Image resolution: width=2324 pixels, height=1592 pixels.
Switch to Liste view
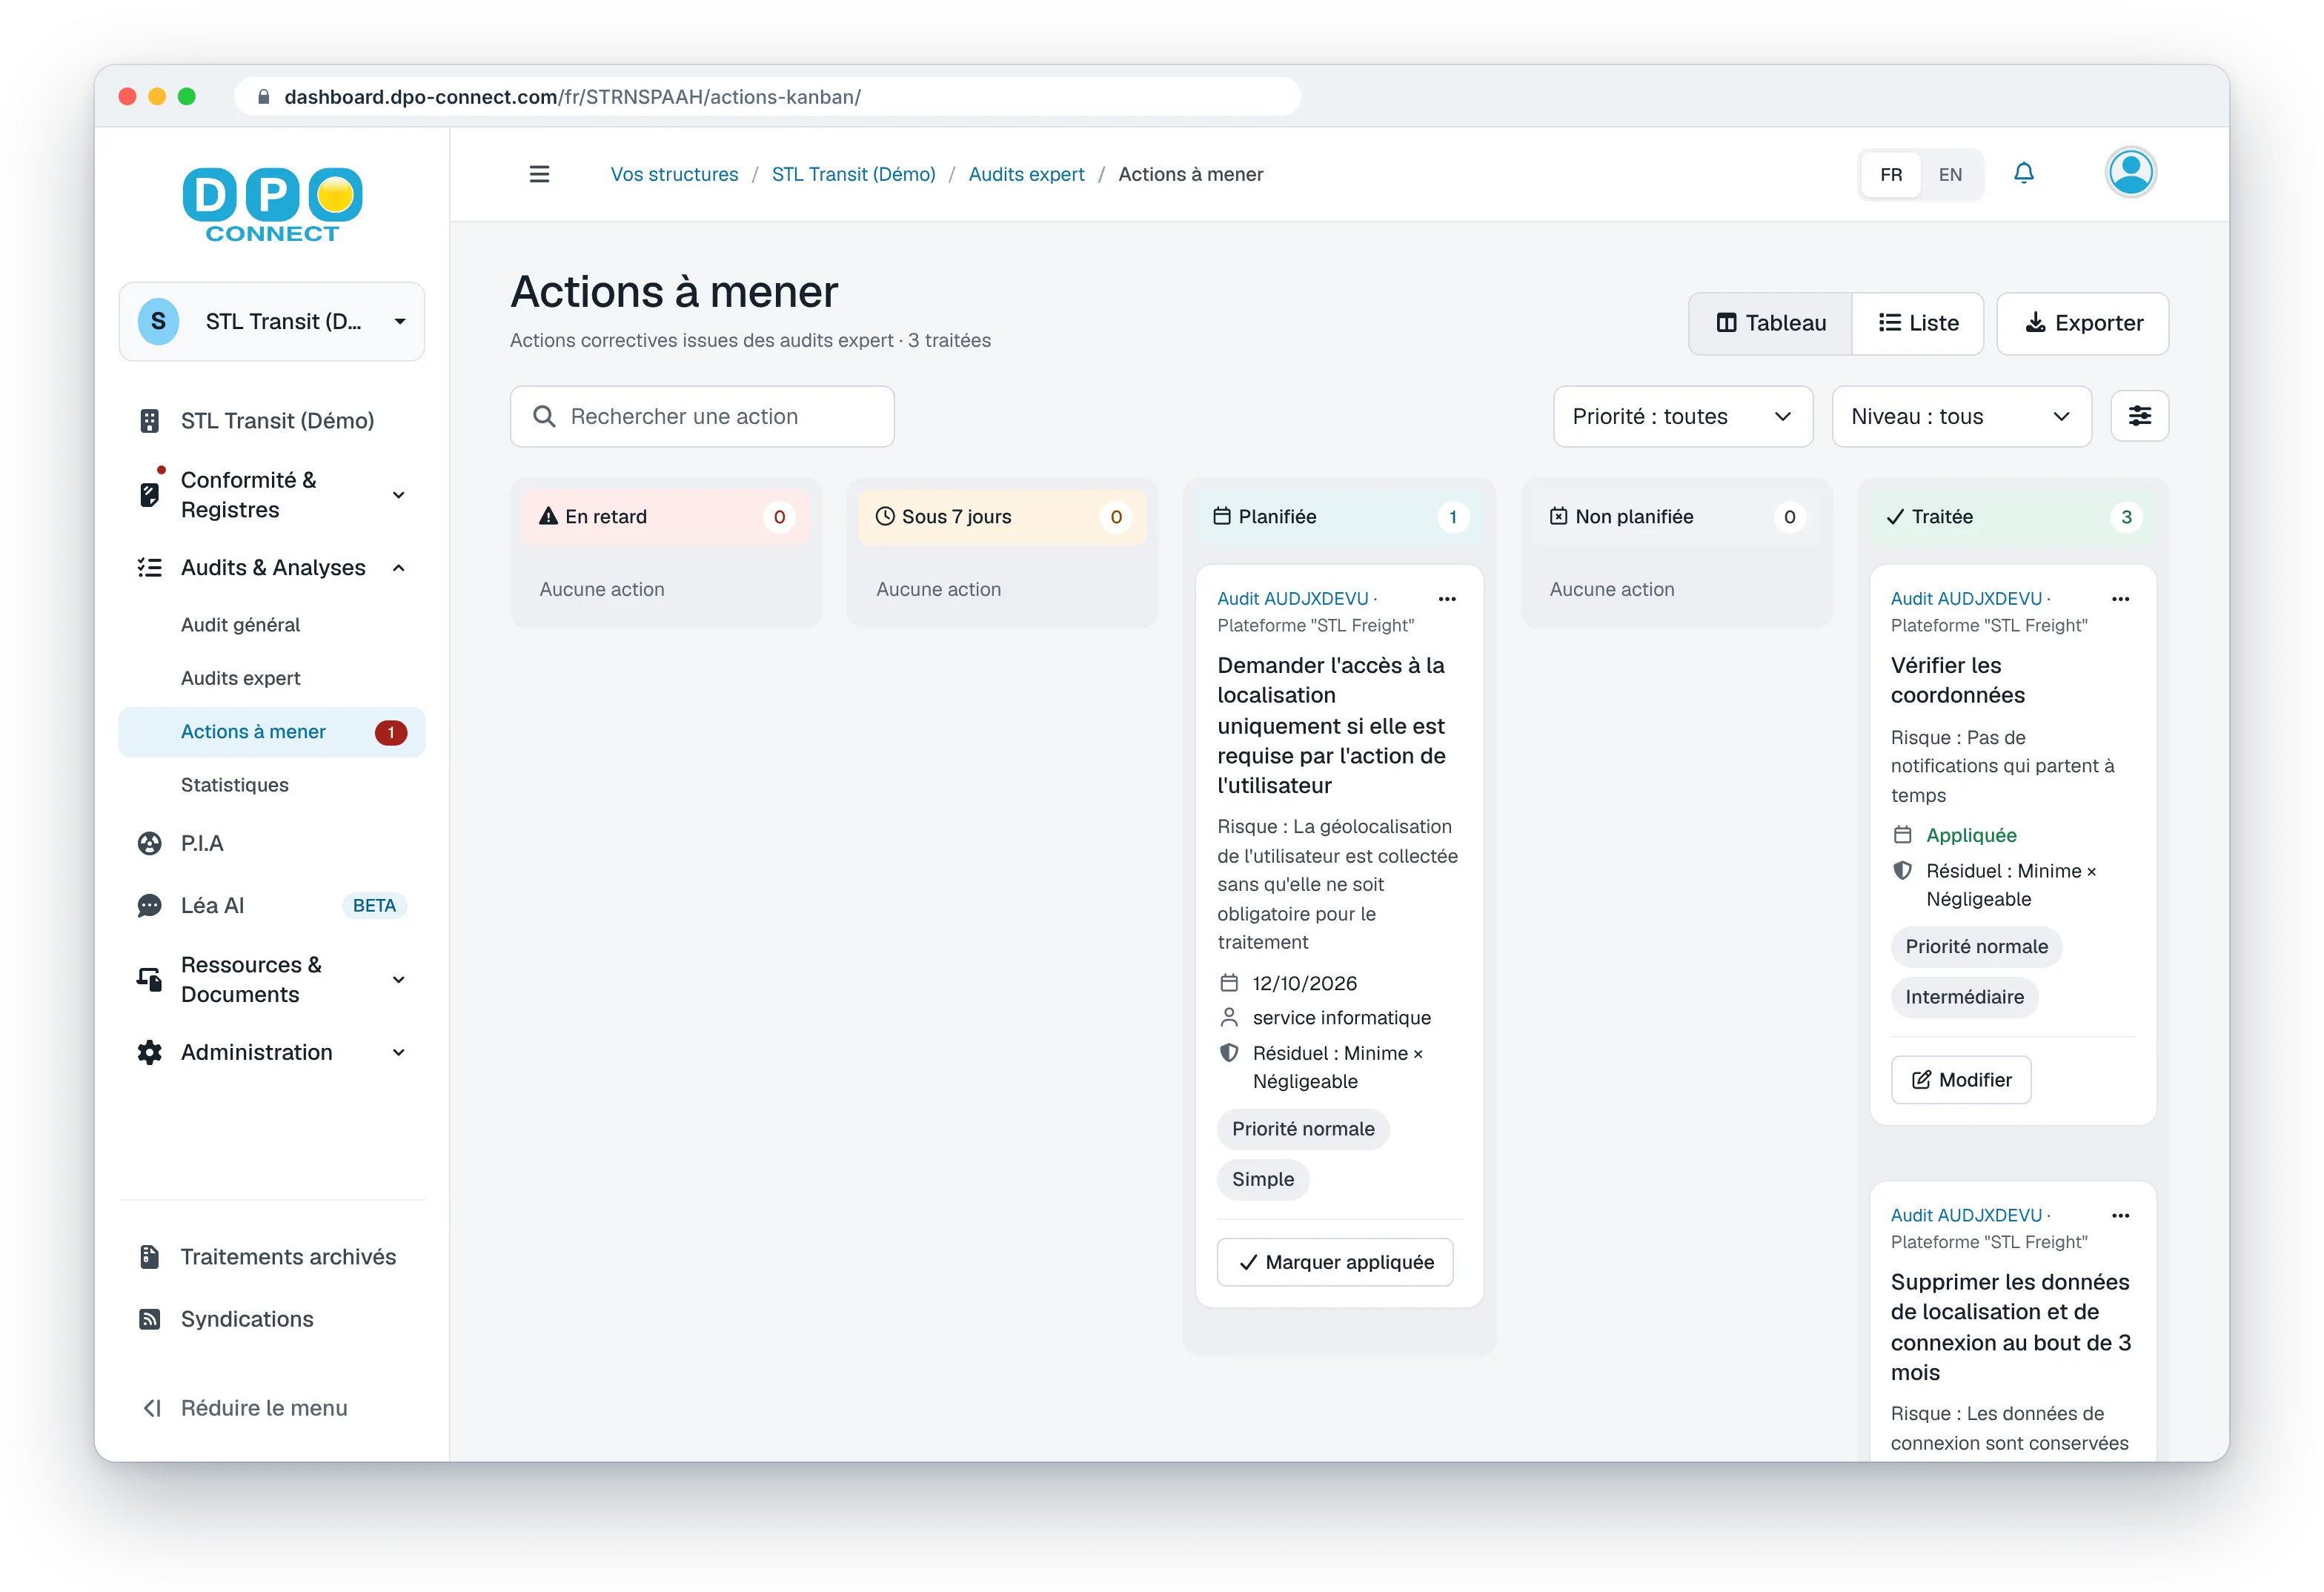point(1917,323)
